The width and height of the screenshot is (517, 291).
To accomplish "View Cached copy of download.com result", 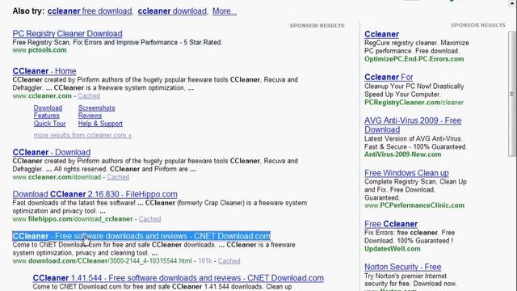I will 229,261.
